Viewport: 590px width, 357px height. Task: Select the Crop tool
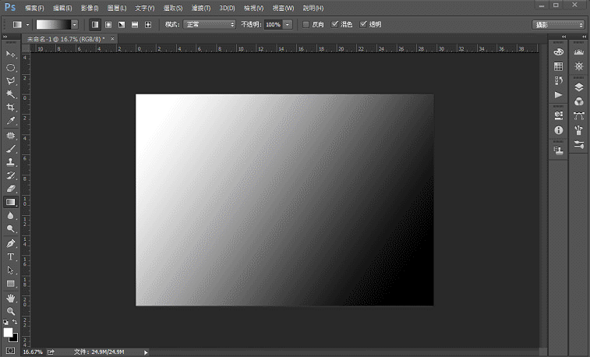11,108
